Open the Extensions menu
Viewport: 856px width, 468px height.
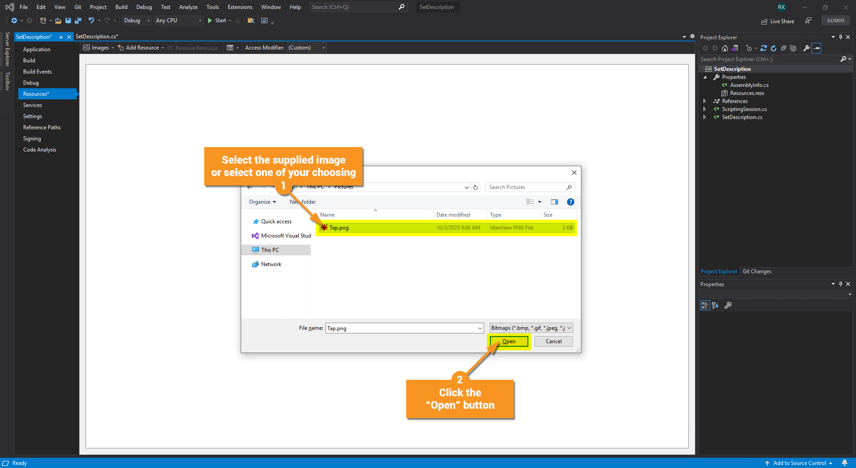click(240, 7)
